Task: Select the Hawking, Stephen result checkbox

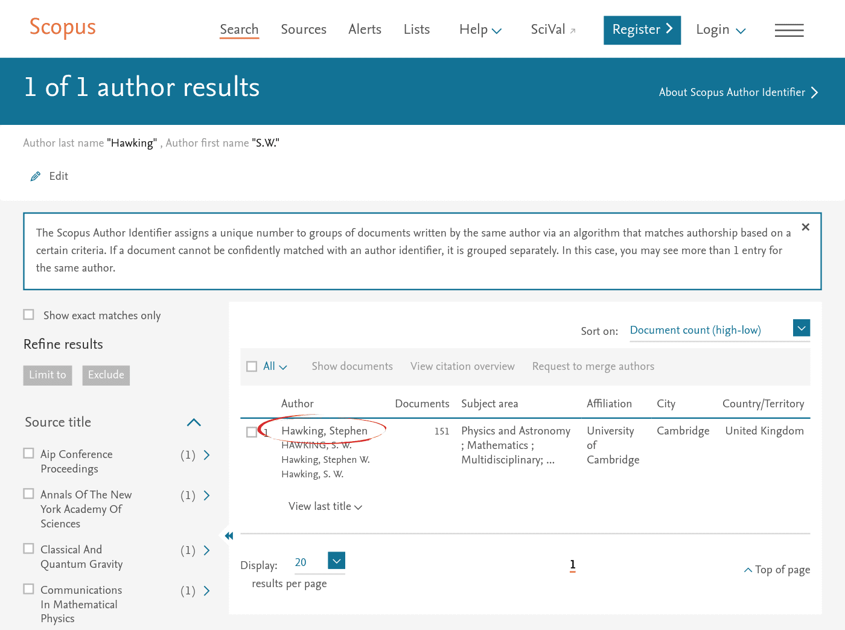Action: pyautogui.click(x=252, y=431)
